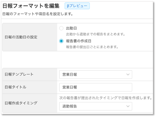Screen dimensions: 156x117
Task: Click the 日報テンプレート row label
Action: [x=19, y=74]
